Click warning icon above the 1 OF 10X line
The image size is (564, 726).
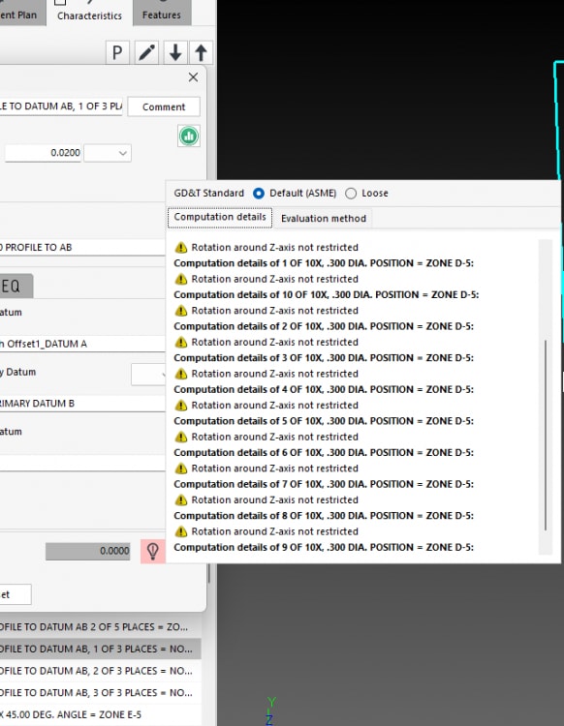[181, 248]
